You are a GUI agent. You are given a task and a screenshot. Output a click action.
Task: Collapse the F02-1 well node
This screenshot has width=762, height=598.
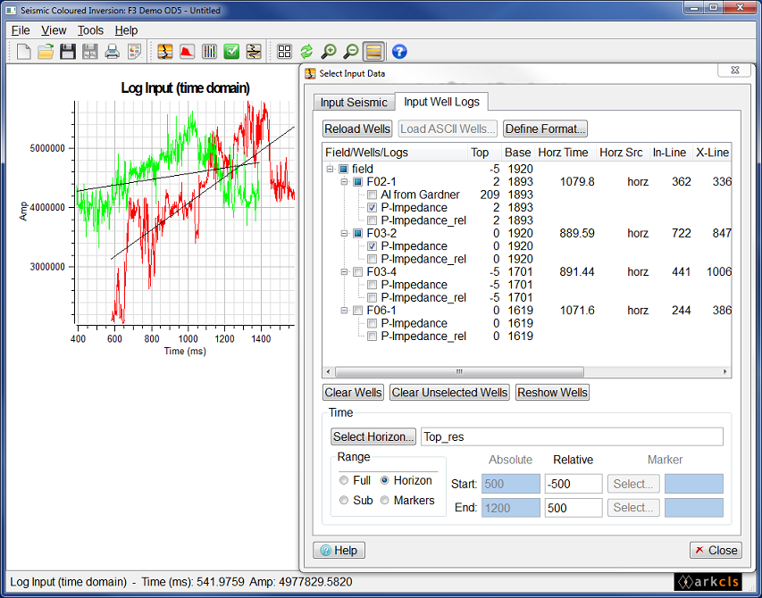coord(344,182)
